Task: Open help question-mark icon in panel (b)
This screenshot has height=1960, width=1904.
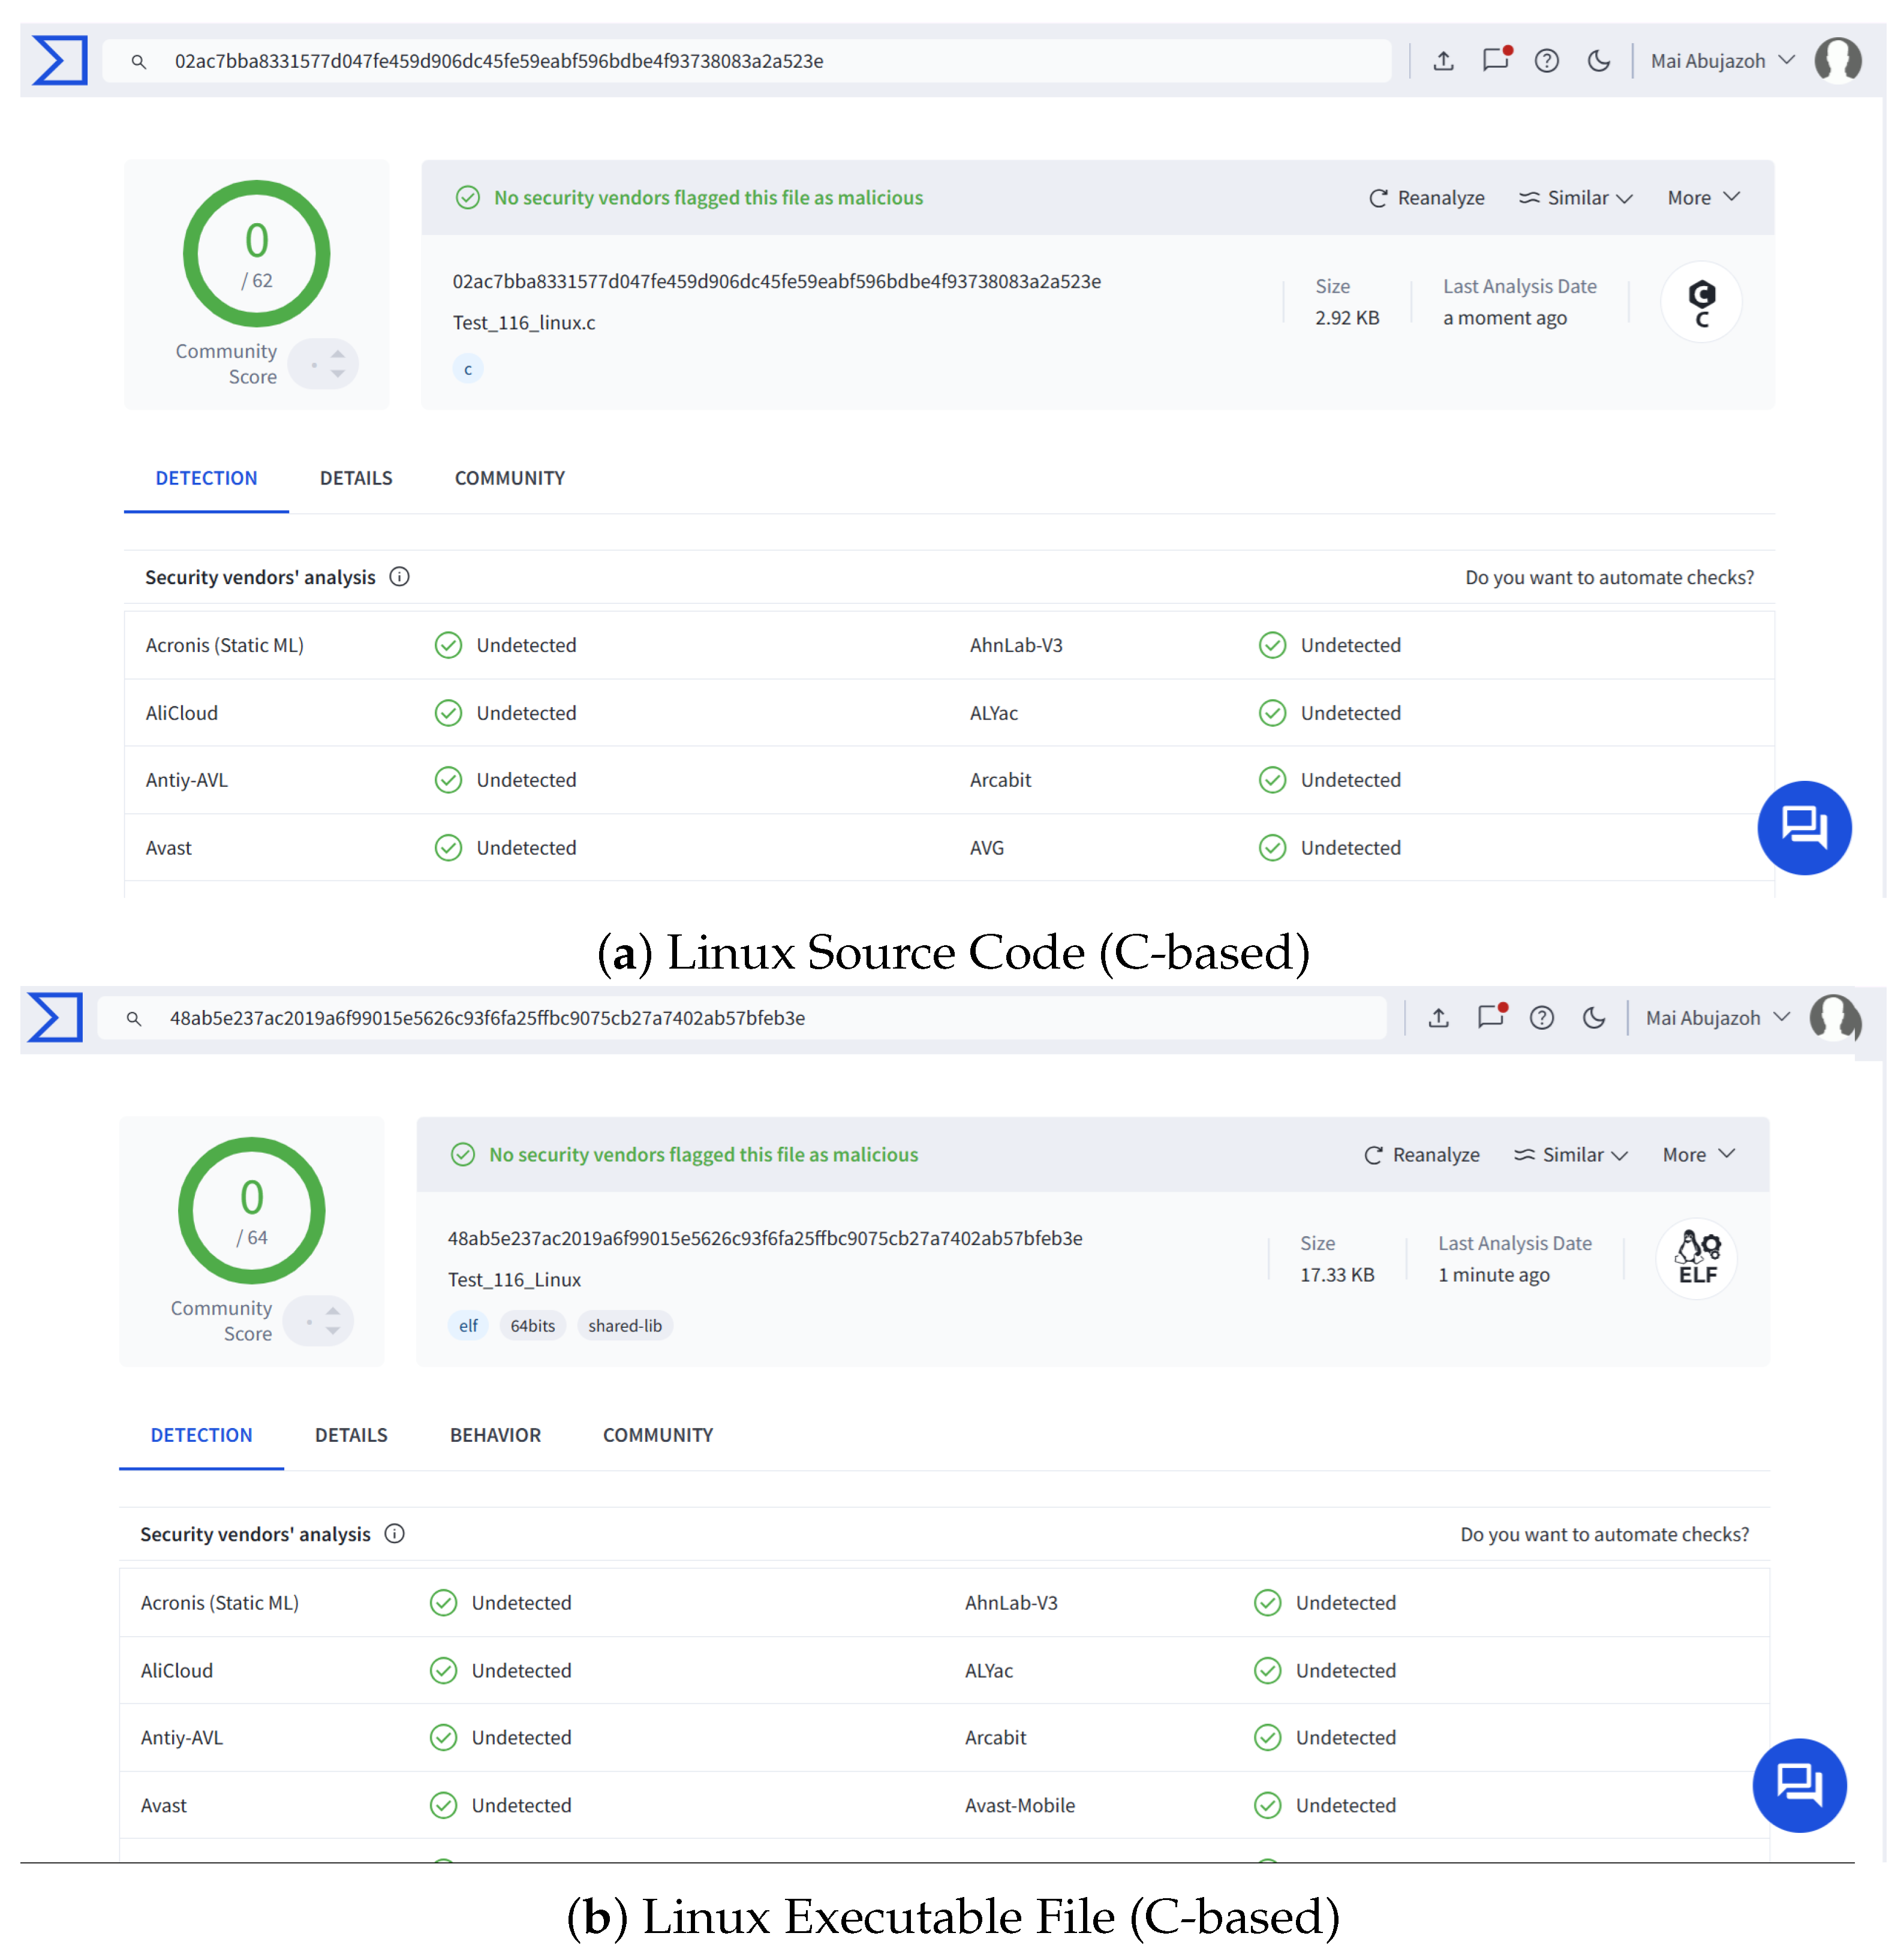Action: 1542,1018
